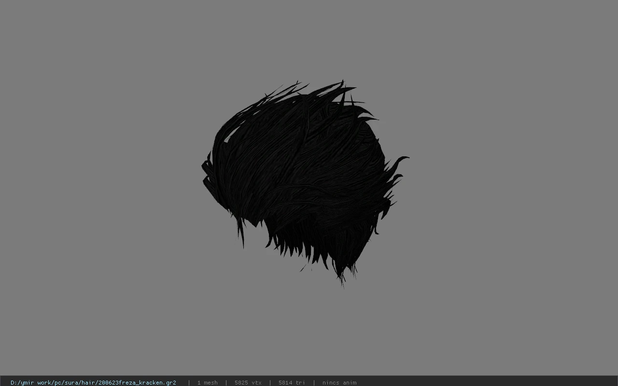Image resolution: width=618 pixels, height=386 pixels.
Task: Click the "5825 vtx" vertex count
Action: [248, 383]
